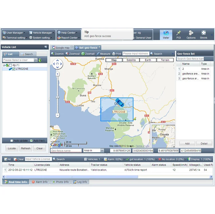The width and height of the screenshot is (215, 214).
Task: Click the Zoomin map tool
Action: pyautogui.click(x=57, y=54)
